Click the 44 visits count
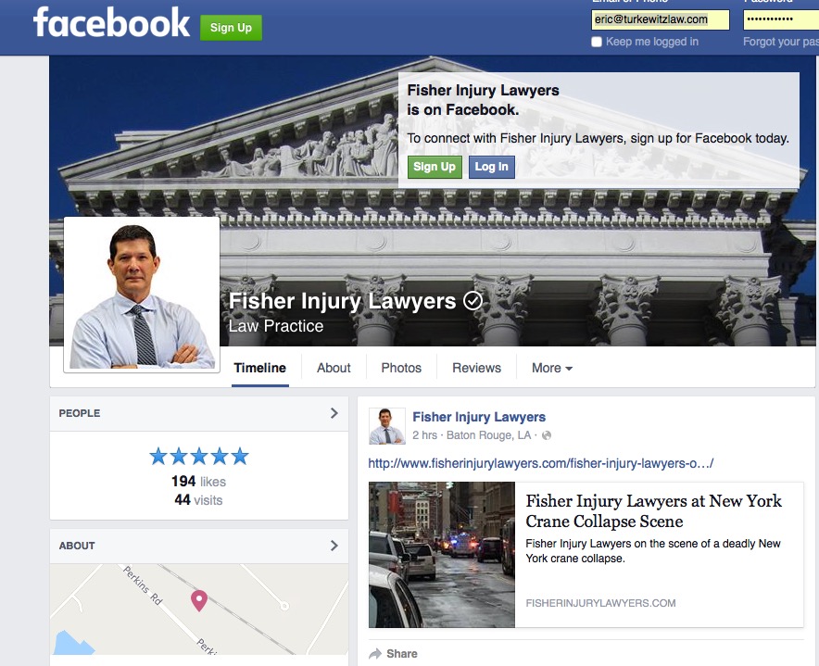The height and width of the screenshot is (666, 819). [x=198, y=500]
